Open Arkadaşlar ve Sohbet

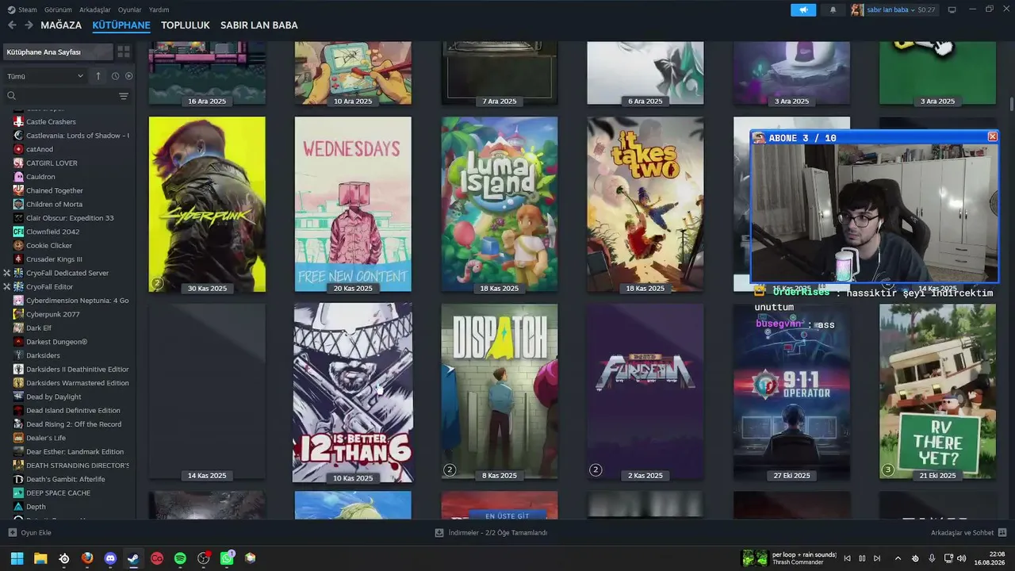962,533
